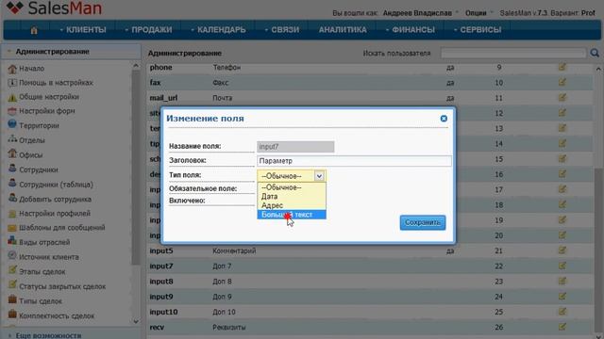Toggle the Тип поля dropdown arrow
The height and width of the screenshot is (339, 604).
pos(319,176)
